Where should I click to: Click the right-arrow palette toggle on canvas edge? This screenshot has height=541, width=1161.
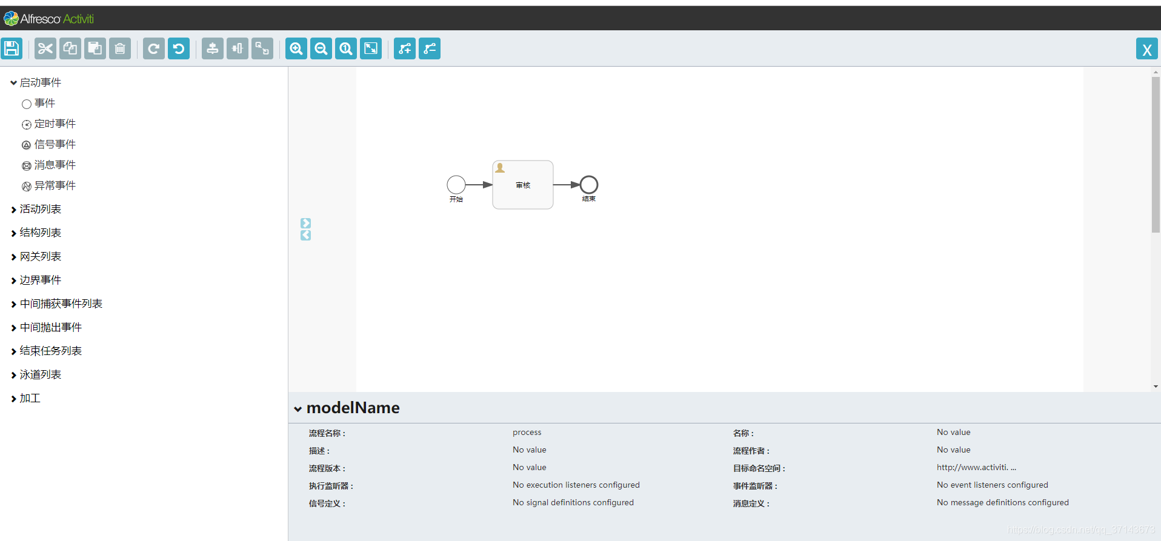point(306,224)
